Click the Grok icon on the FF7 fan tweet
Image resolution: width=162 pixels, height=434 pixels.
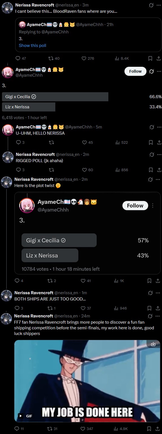(x=150, y=316)
